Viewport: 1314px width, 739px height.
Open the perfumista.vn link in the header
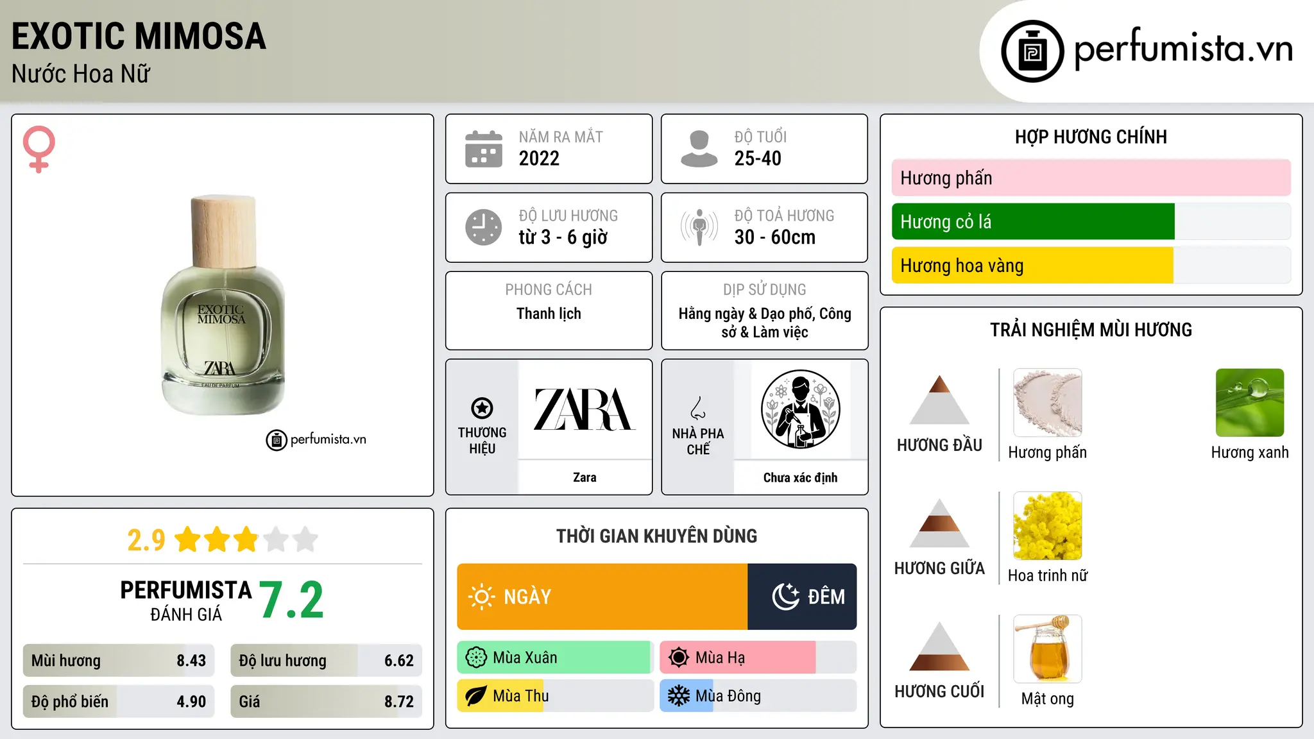1183,49
